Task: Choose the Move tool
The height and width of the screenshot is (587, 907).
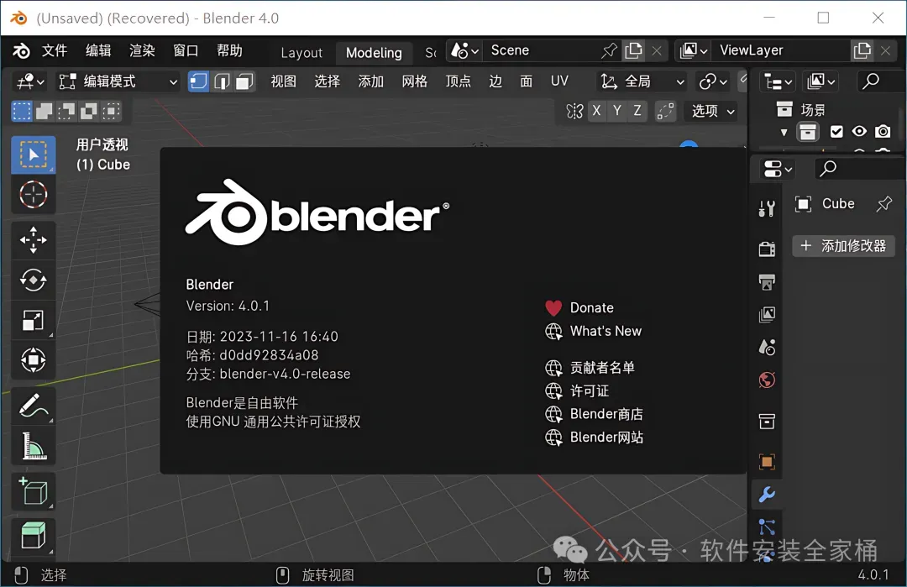Action: click(34, 239)
